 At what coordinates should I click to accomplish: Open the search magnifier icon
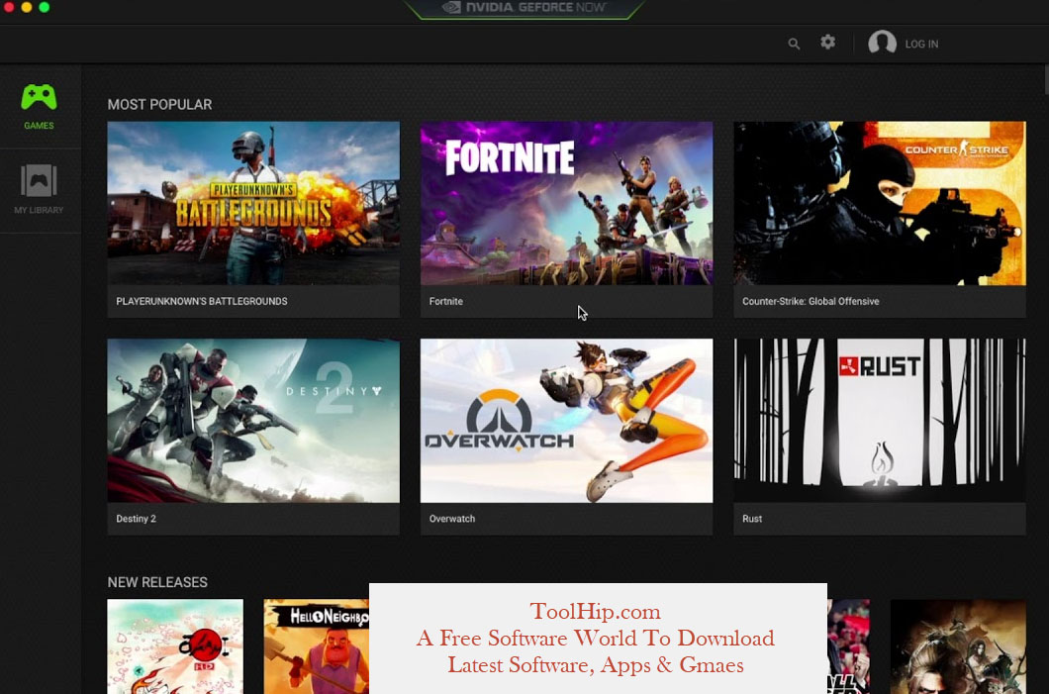(794, 45)
